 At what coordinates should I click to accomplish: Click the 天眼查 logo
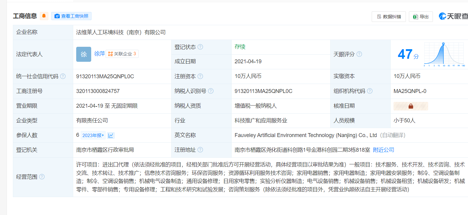(453, 16)
